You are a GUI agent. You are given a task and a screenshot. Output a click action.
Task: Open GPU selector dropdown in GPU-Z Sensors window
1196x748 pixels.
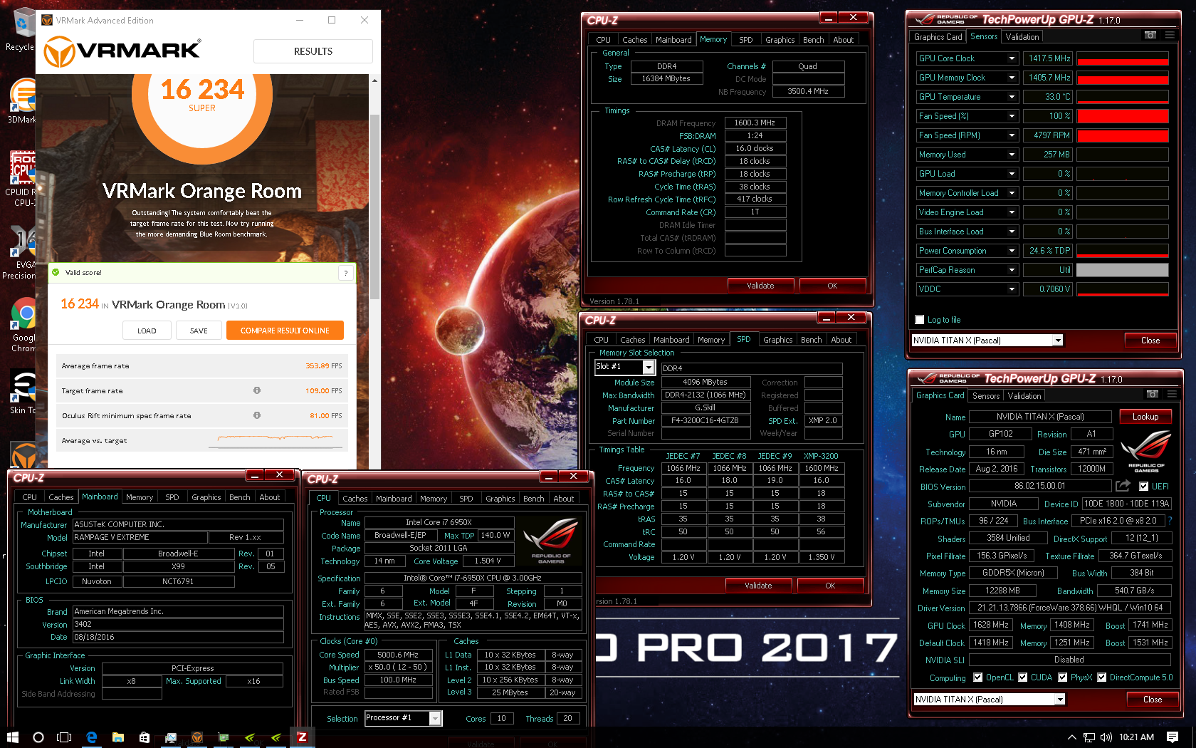pyautogui.click(x=1058, y=341)
